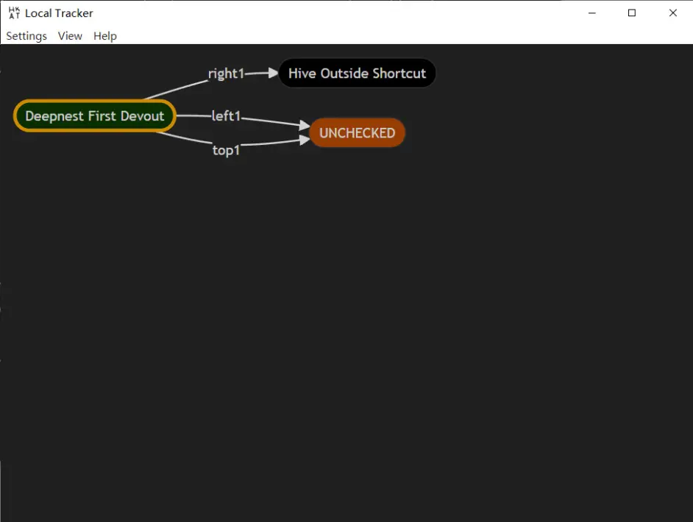
Task: Click the orange UNCHECKED node
Action: click(x=357, y=133)
